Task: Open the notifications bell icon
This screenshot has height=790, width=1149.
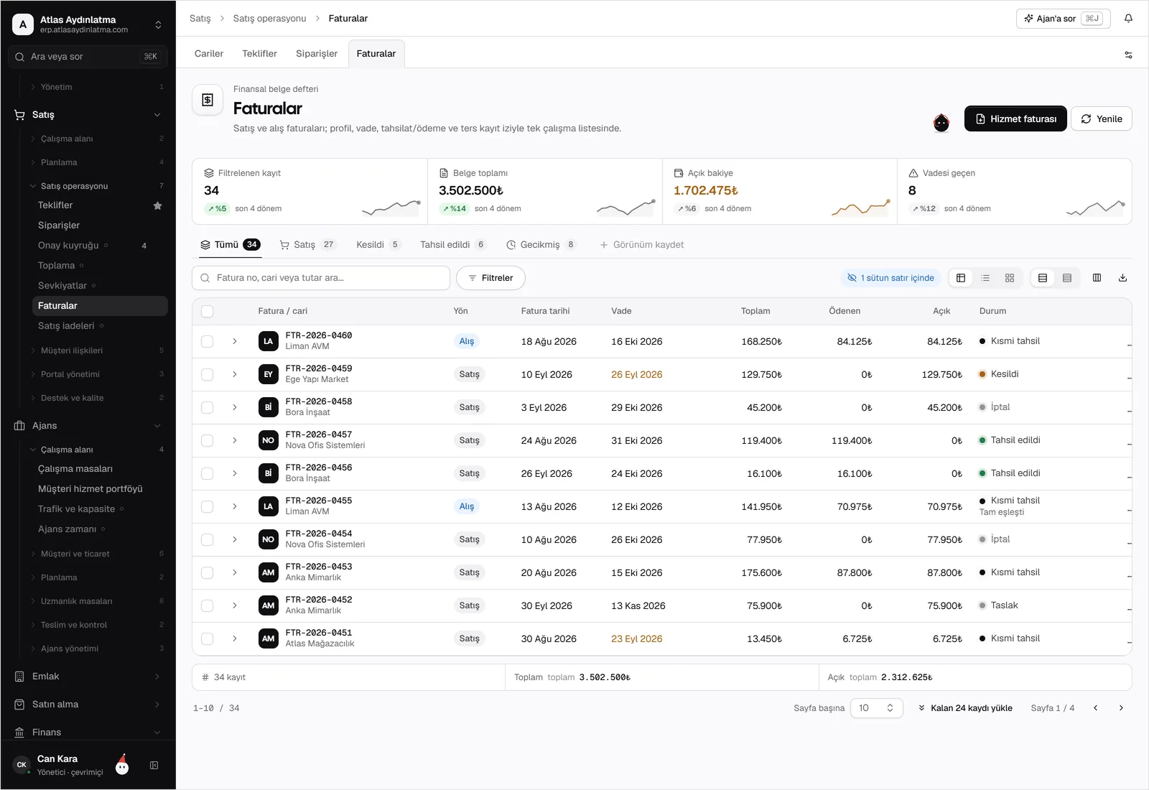Action: click(x=1128, y=19)
